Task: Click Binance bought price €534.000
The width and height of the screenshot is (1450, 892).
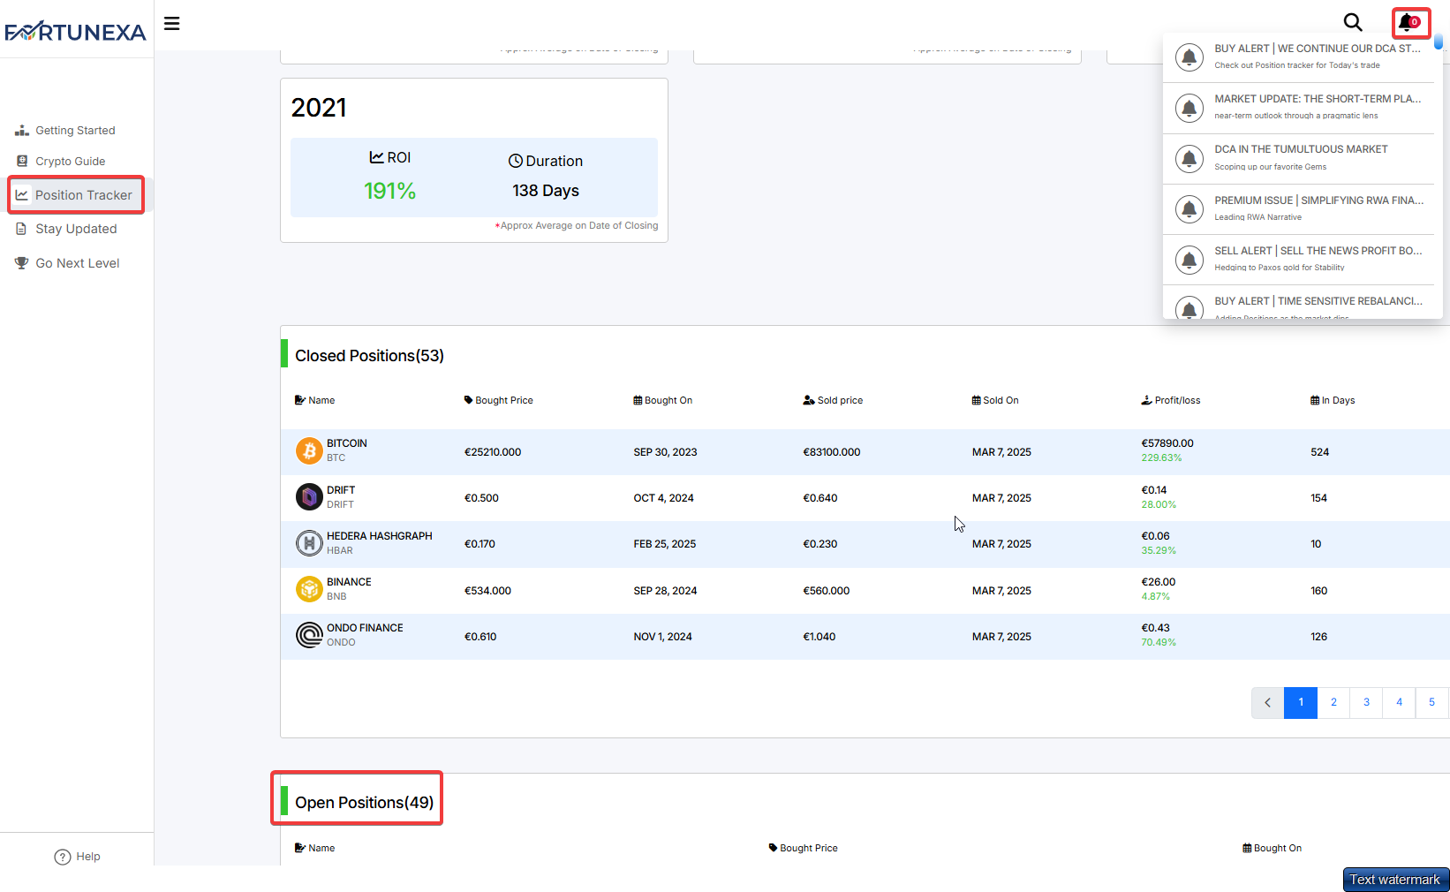Action: pyautogui.click(x=487, y=591)
